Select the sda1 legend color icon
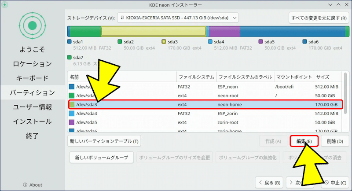The width and height of the screenshot is (352, 191). (x=69, y=42)
